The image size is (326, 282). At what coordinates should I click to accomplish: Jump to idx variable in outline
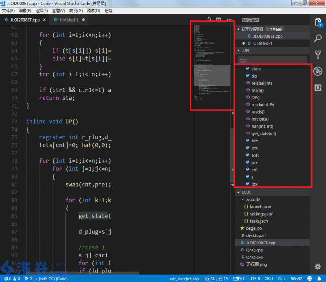click(x=254, y=184)
